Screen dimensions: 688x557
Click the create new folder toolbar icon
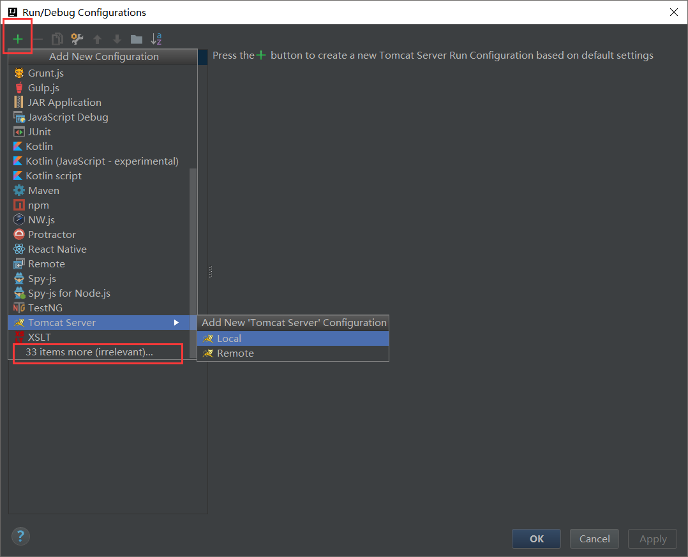(x=136, y=39)
